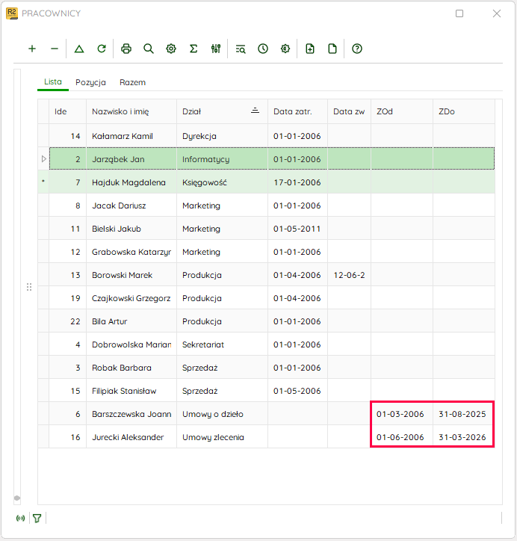
Task: Click the Dyrekcja department cell
Action: point(222,136)
